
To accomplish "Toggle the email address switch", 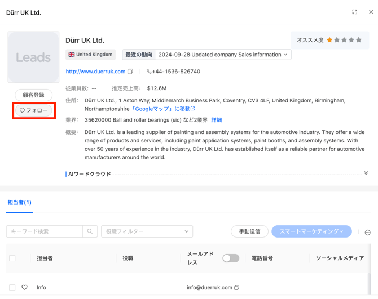I will coord(230,258).
